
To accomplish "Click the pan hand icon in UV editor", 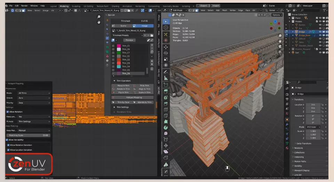I will (x=99, y=22).
